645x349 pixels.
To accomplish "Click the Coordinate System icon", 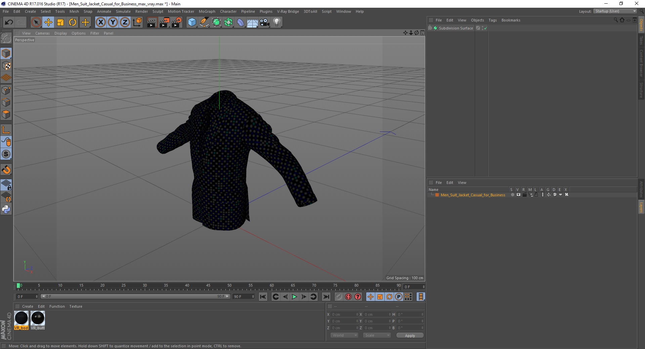I will click(x=137, y=22).
